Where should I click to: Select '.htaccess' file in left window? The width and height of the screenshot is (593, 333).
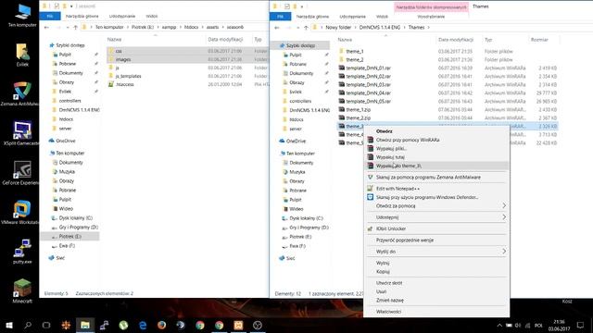point(125,84)
